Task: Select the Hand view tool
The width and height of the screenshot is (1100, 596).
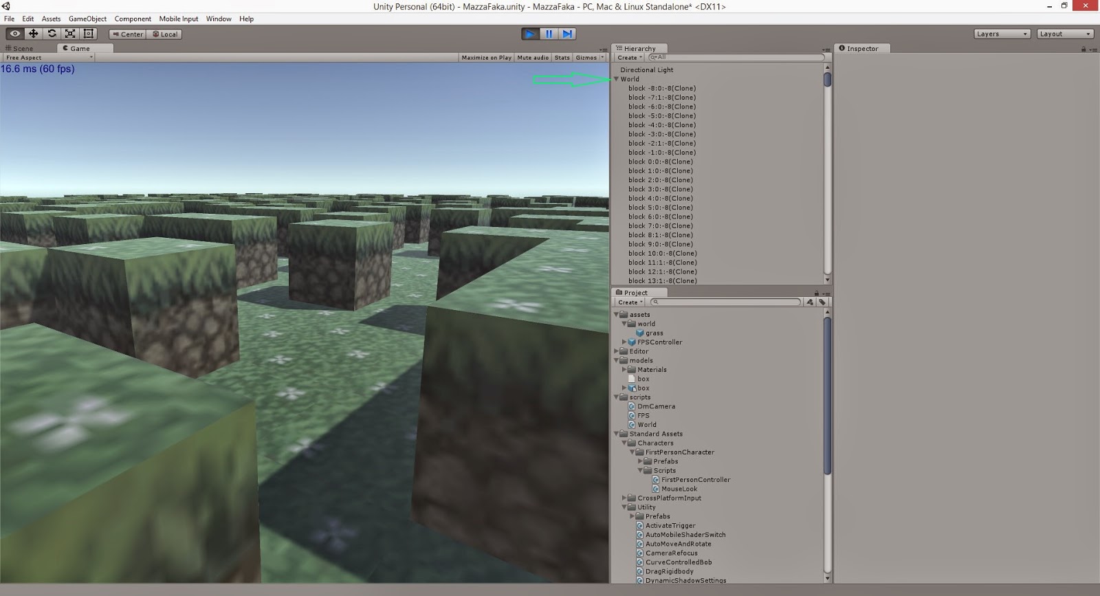Action: coord(14,34)
